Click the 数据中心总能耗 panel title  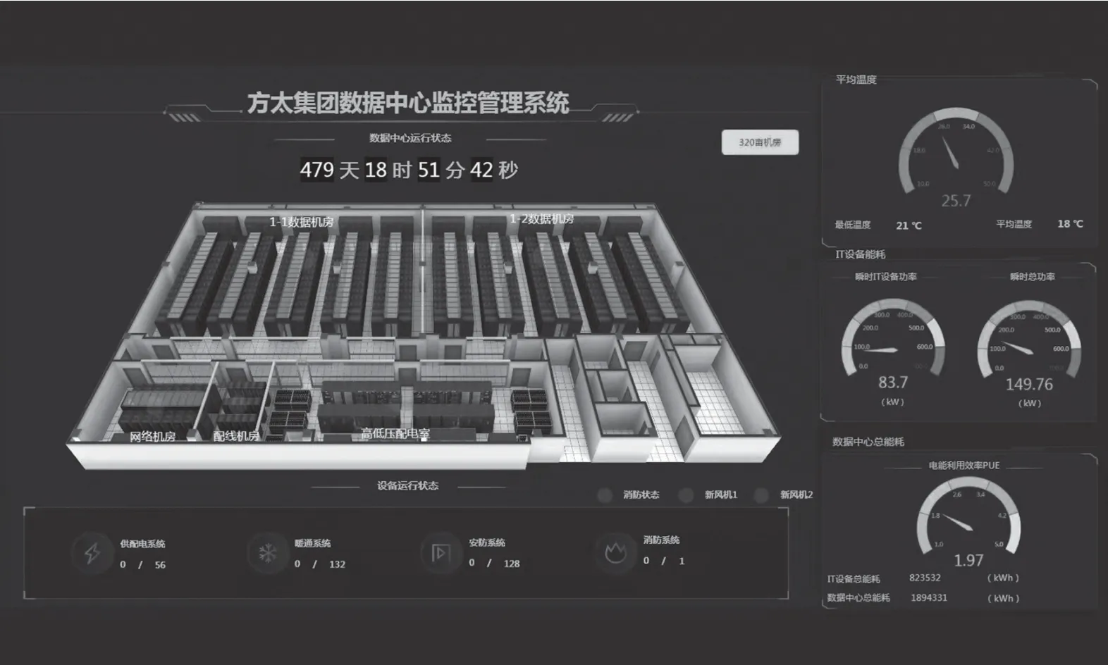[868, 442]
